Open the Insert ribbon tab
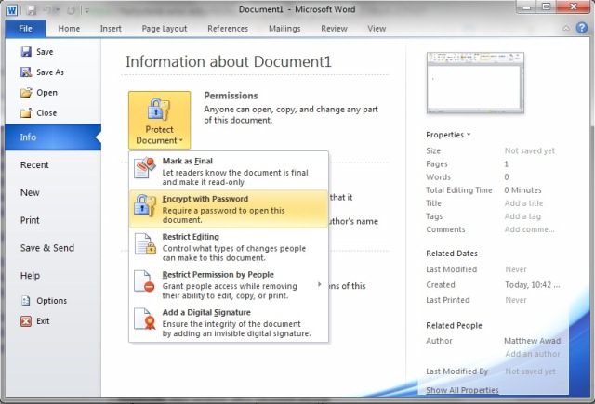 coord(111,29)
